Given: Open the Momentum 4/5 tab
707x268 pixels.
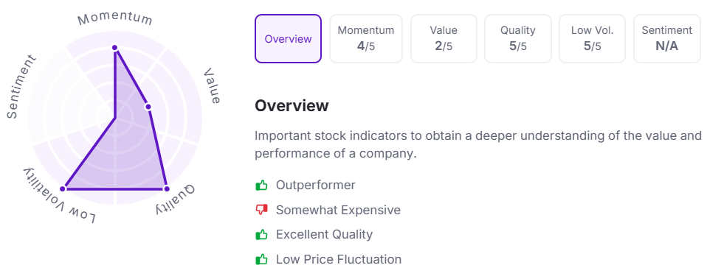Looking at the screenshot, I should point(365,39).
